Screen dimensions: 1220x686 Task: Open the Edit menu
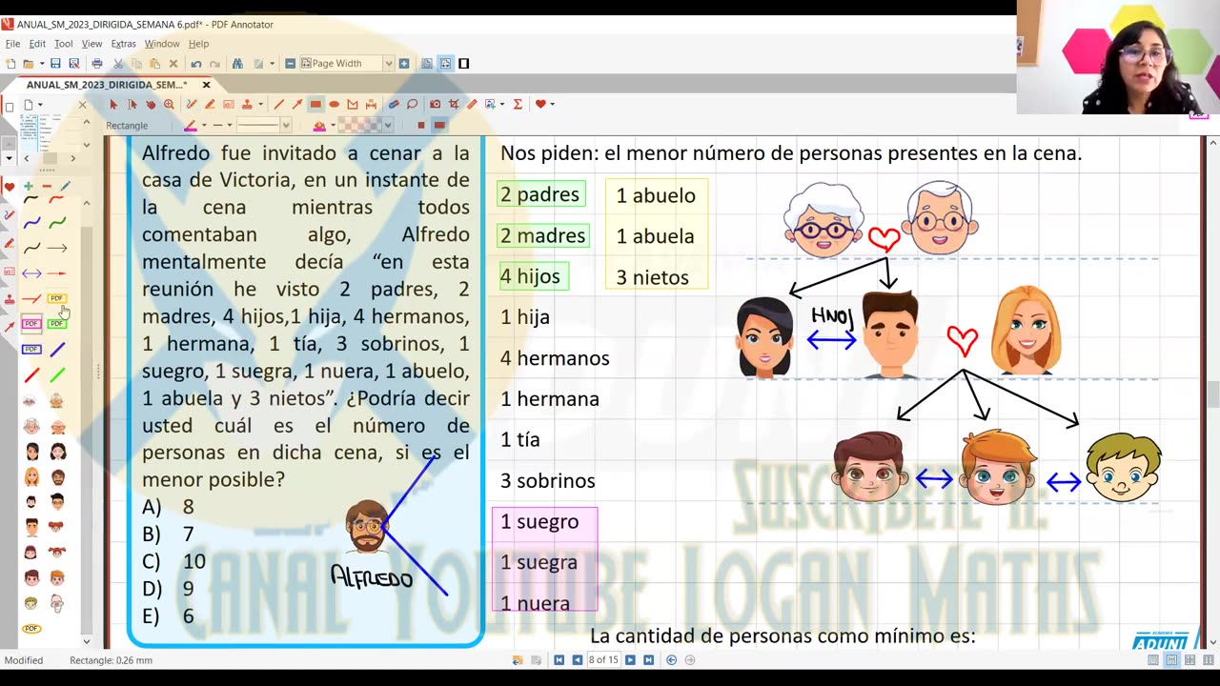click(x=37, y=44)
